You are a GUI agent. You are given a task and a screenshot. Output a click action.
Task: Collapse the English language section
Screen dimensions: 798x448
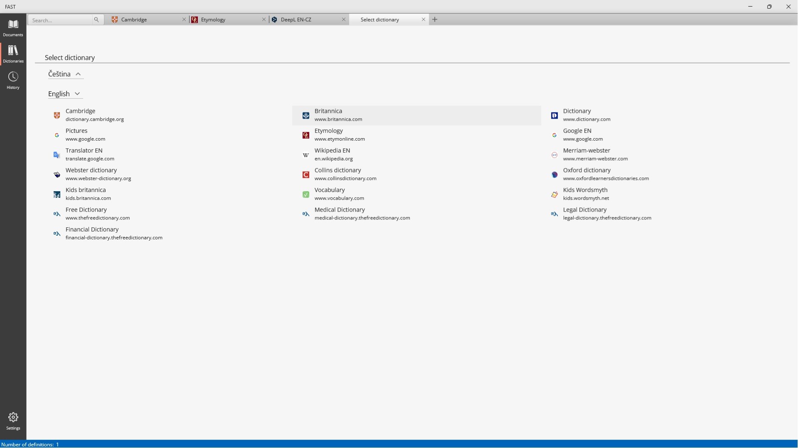[x=64, y=94]
